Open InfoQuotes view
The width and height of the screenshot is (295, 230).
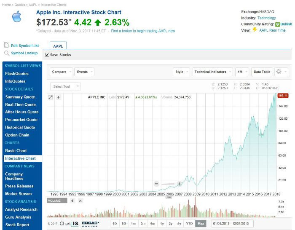coord(15,81)
